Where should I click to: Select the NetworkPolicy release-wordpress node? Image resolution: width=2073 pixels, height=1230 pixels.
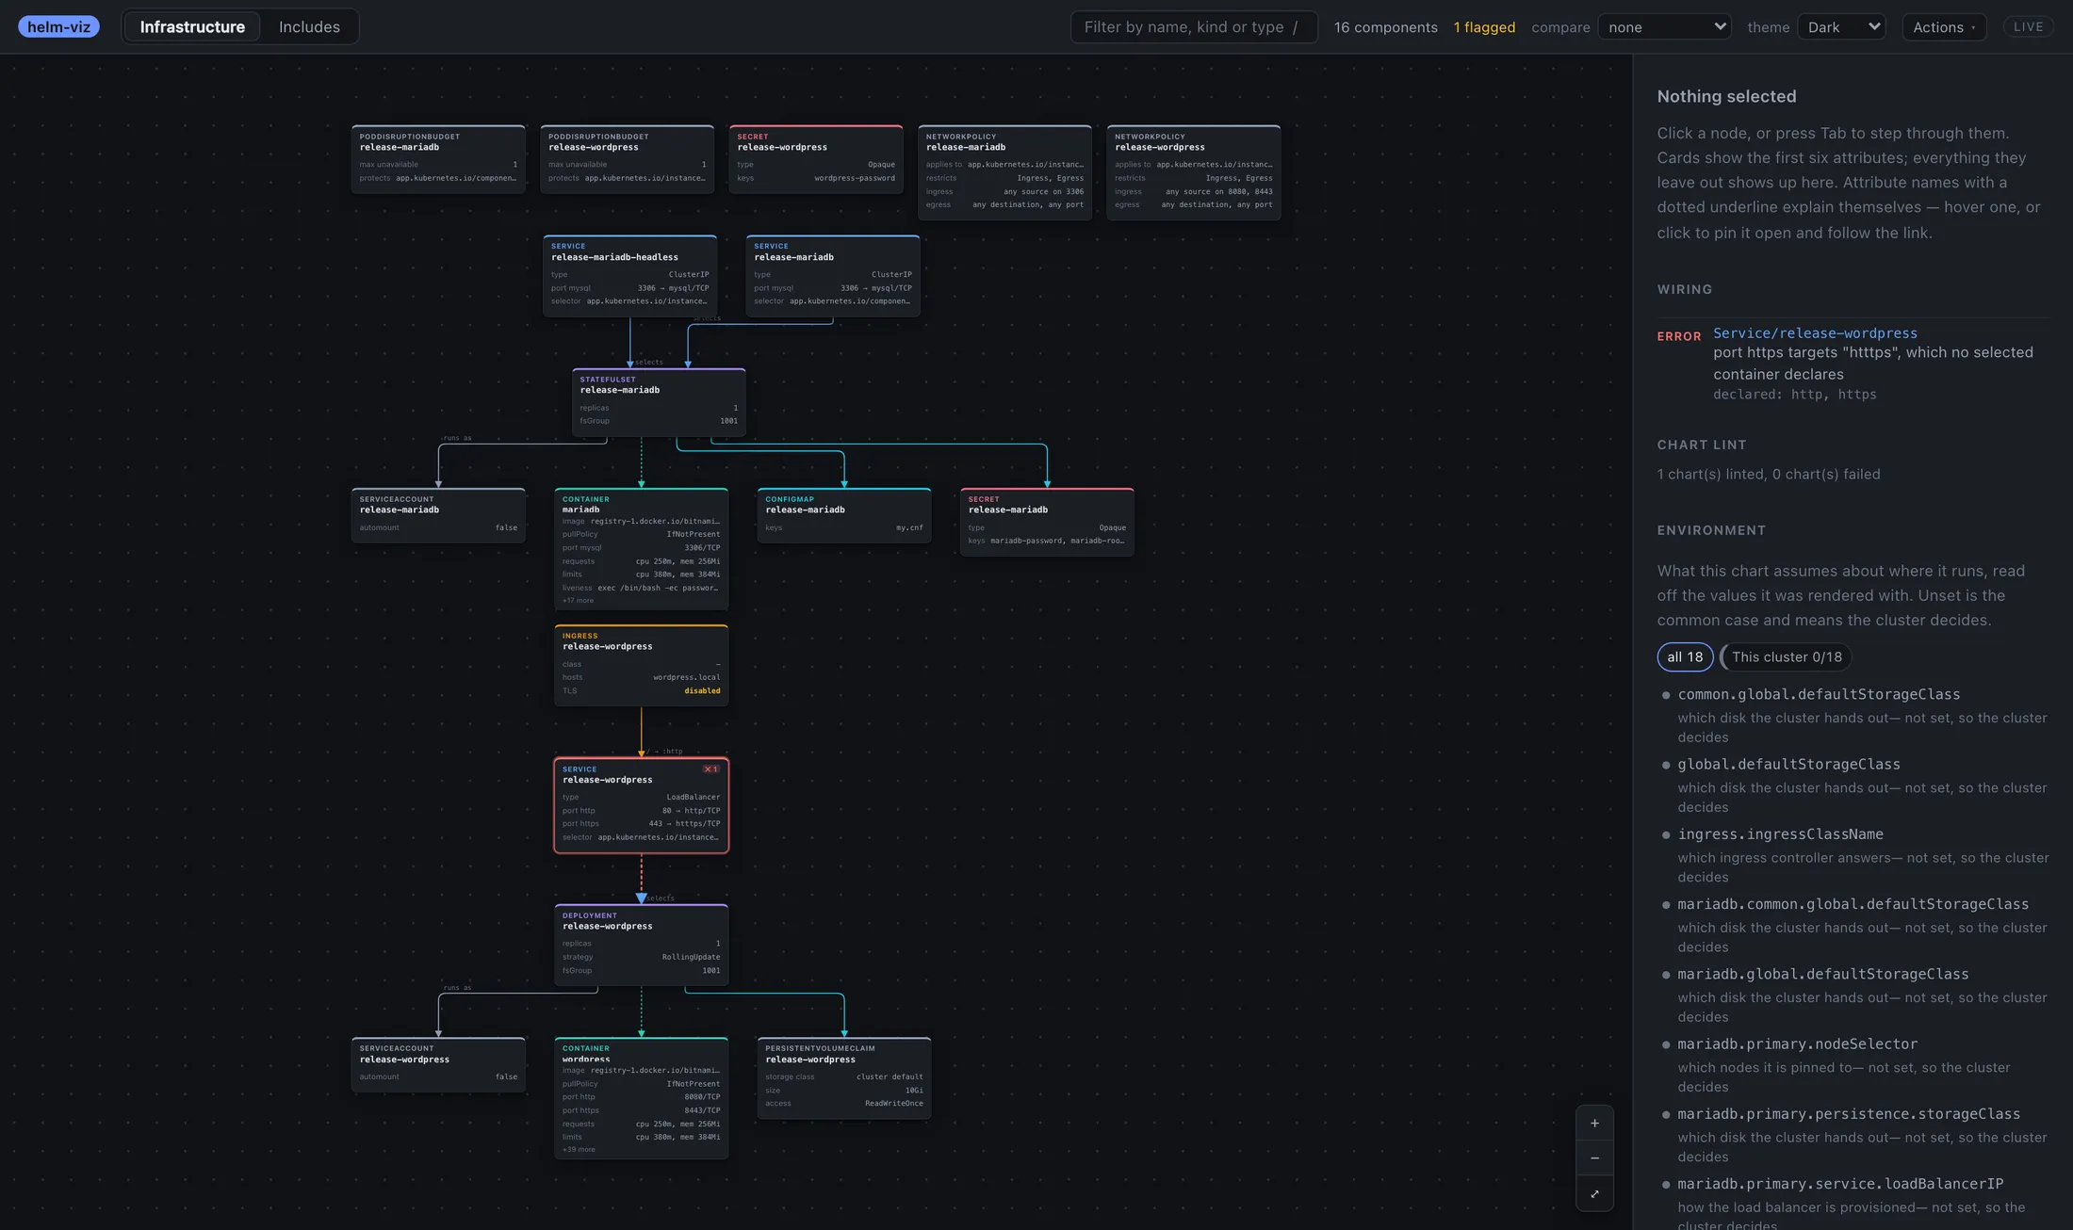1194,172
